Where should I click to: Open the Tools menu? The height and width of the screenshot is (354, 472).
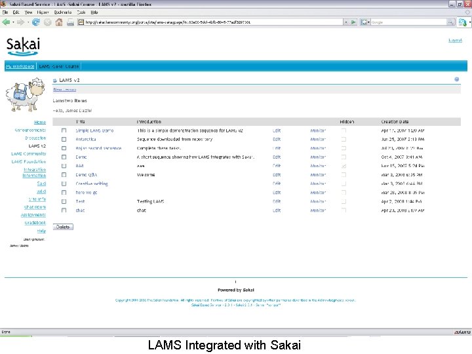[81, 12]
